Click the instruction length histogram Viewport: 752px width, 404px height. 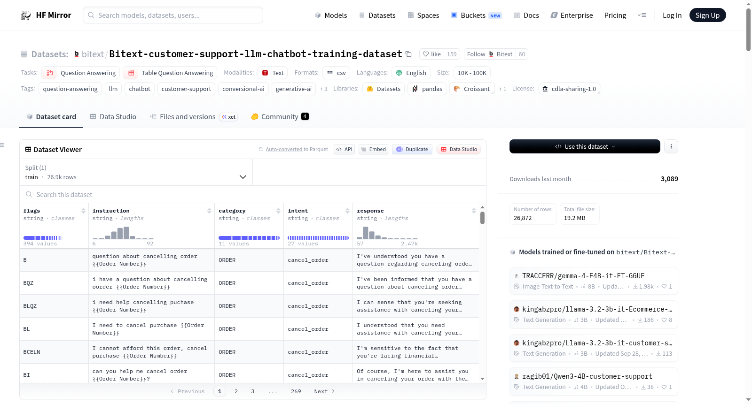[123, 233]
